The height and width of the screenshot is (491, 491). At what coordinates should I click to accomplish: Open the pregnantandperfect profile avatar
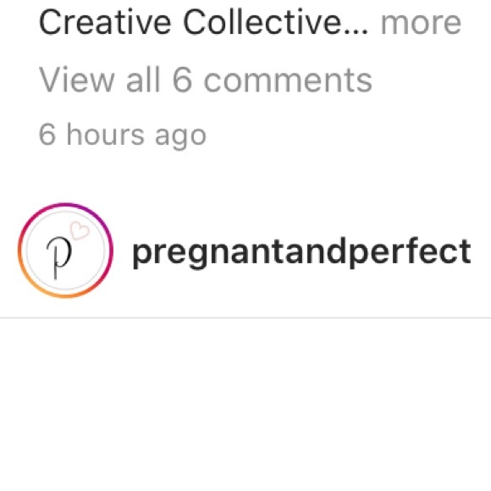coord(65,251)
